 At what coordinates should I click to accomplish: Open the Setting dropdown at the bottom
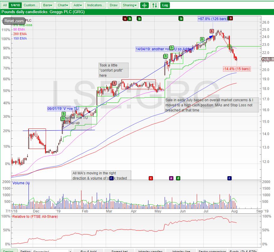(x=52, y=251)
